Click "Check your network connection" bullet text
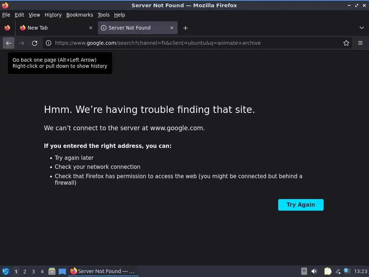Image resolution: width=369 pixels, height=277 pixels. click(x=97, y=167)
